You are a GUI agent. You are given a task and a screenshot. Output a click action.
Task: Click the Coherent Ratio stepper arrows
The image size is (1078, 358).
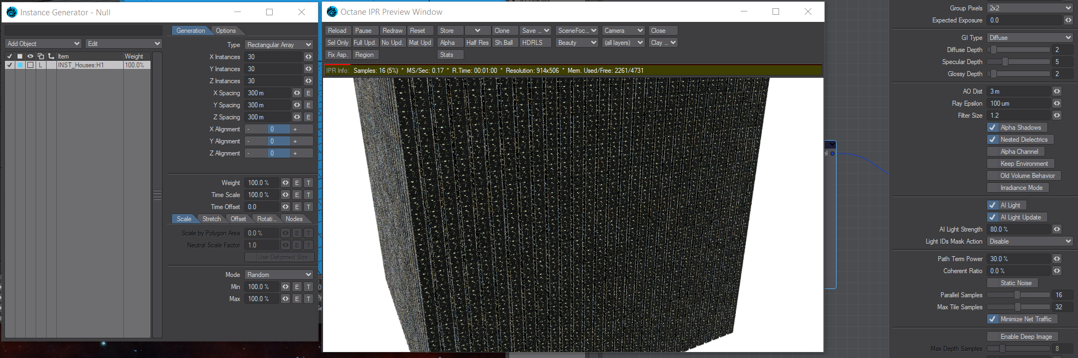(x=1057, y=271)
